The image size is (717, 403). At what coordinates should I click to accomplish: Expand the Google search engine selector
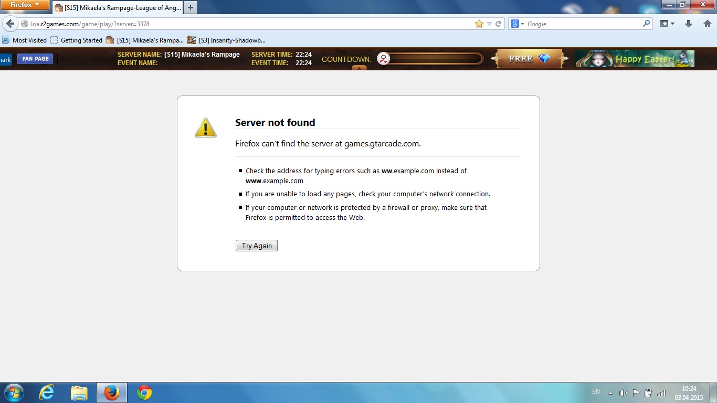(x=518, y=24)
